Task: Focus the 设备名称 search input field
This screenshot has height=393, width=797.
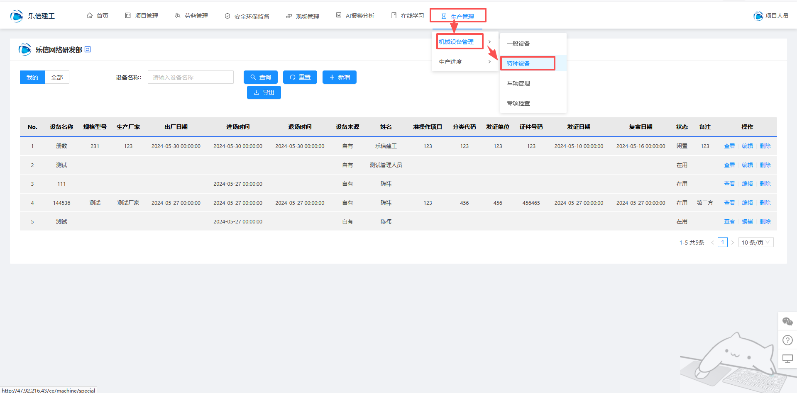Action: point(191,78)
